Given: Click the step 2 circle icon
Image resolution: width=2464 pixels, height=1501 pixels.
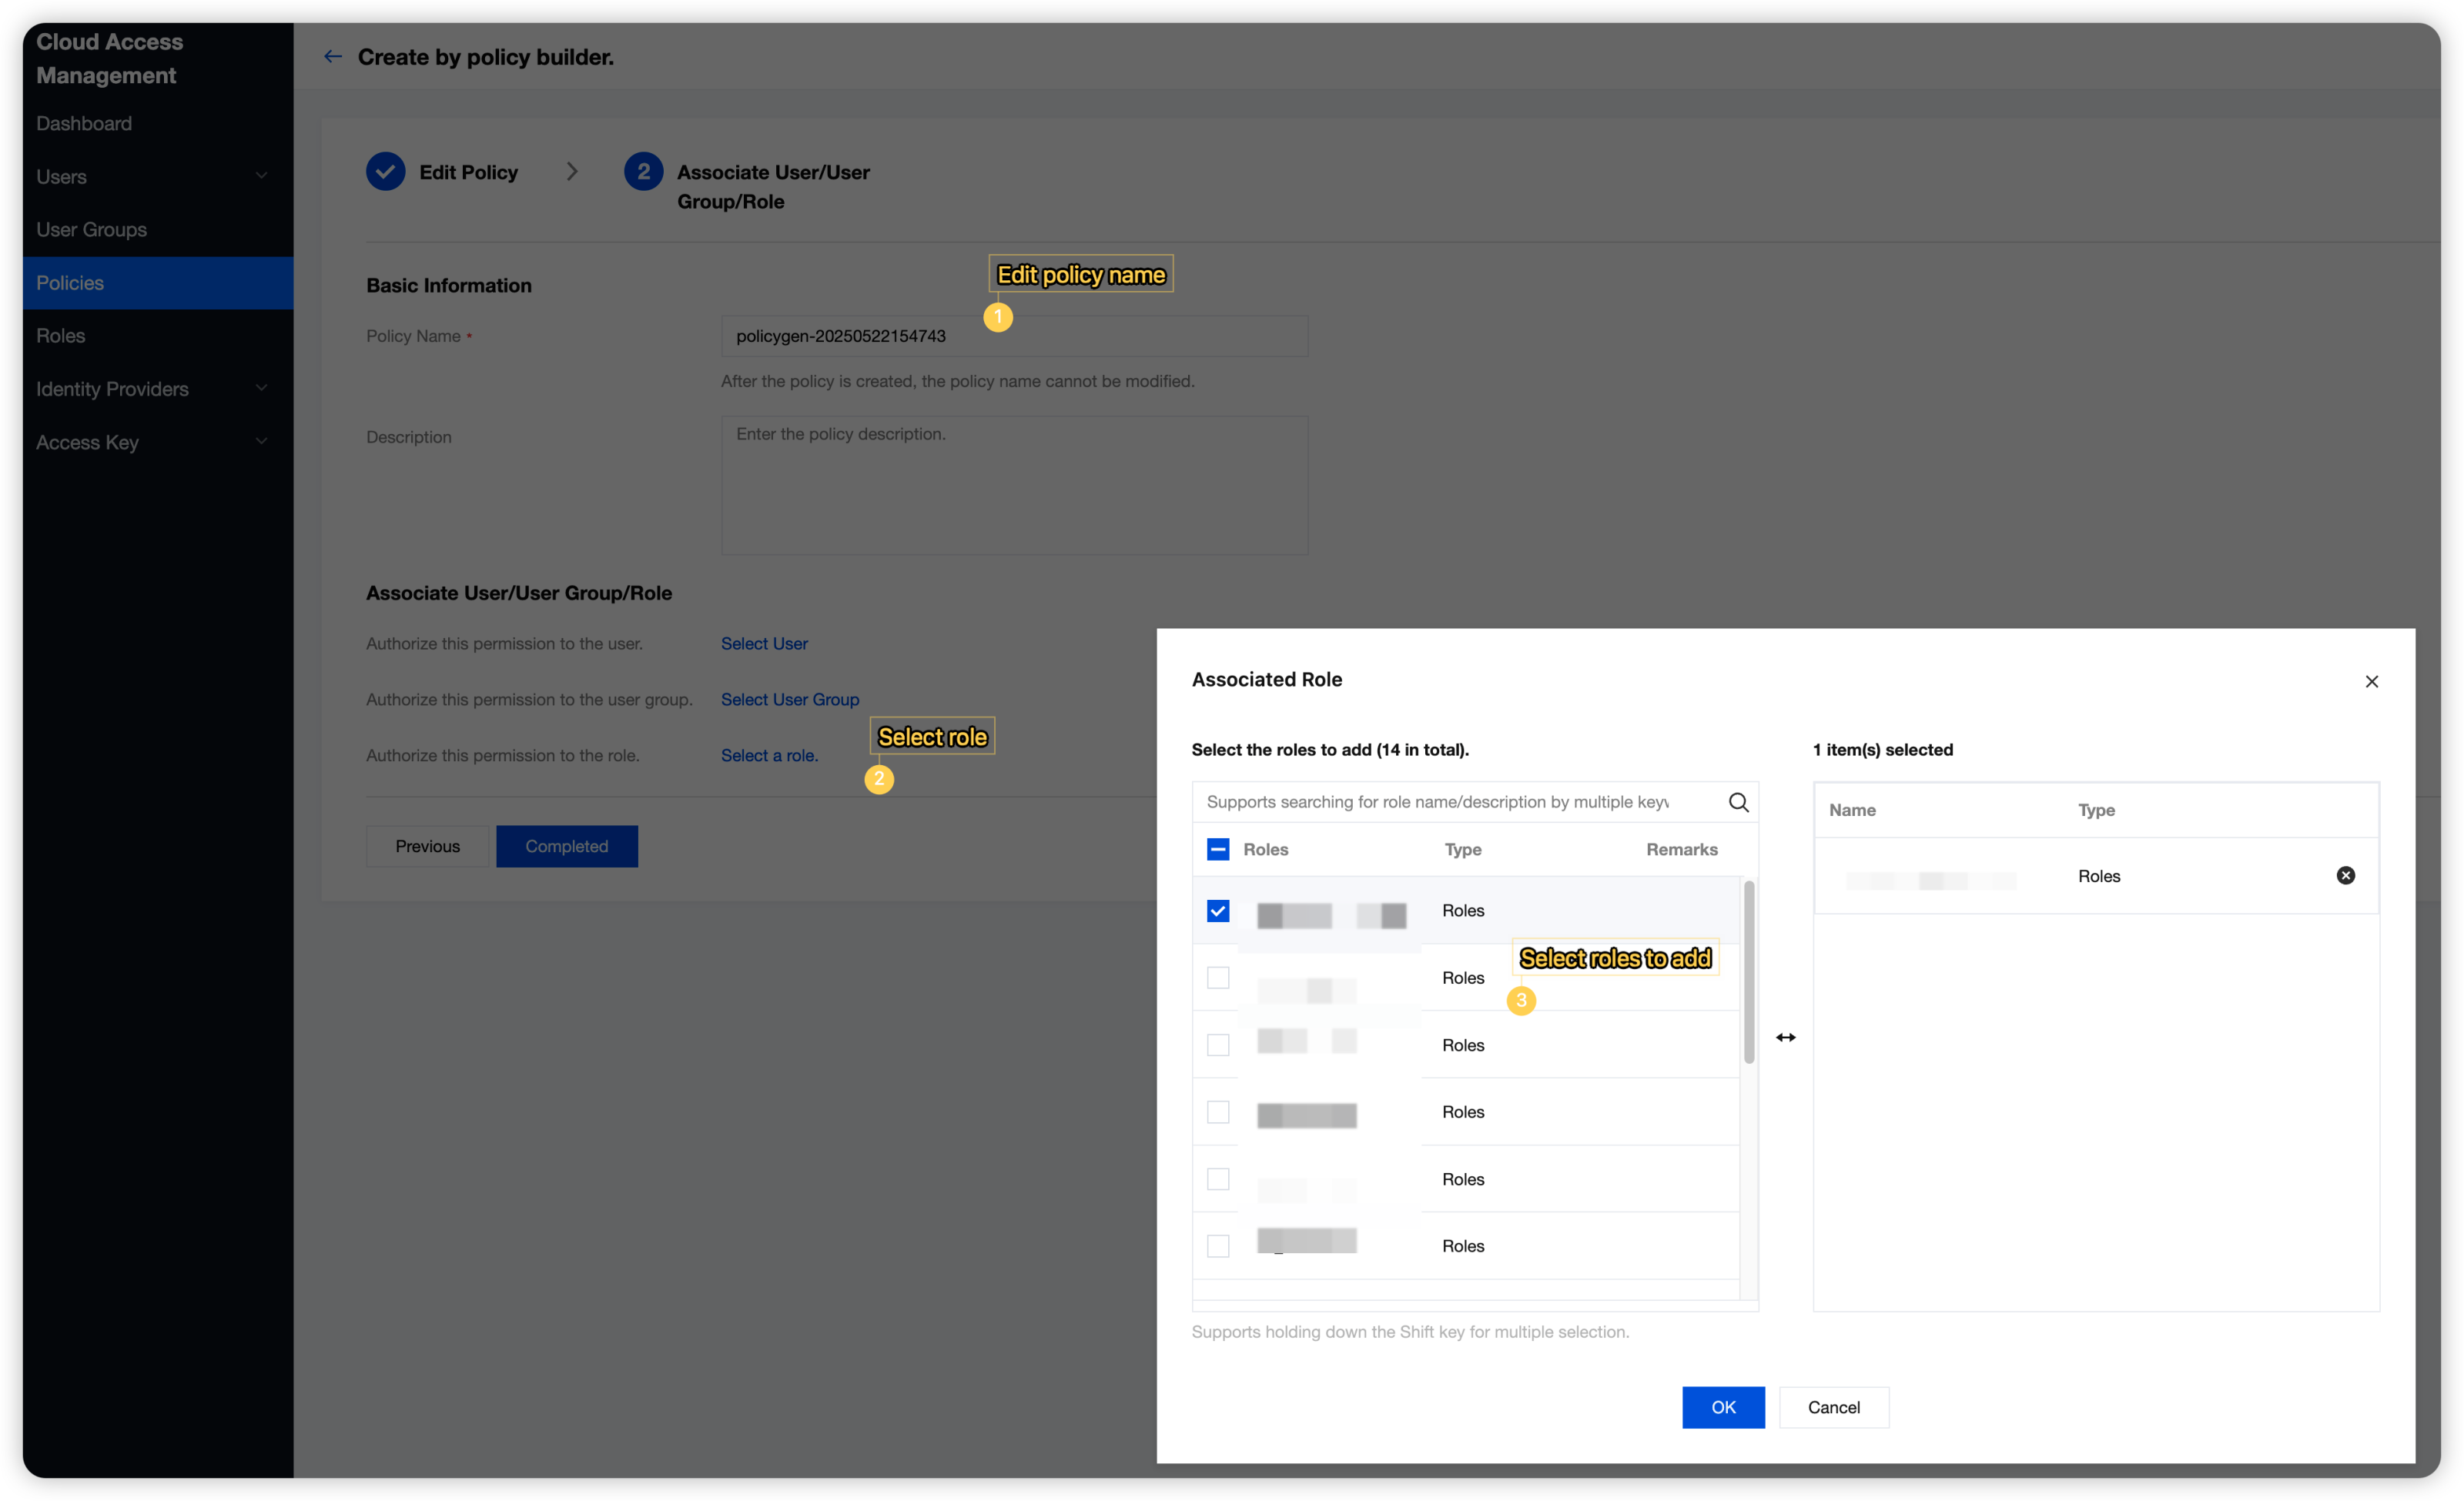Looking at the screenshot, I should [643, 172].
